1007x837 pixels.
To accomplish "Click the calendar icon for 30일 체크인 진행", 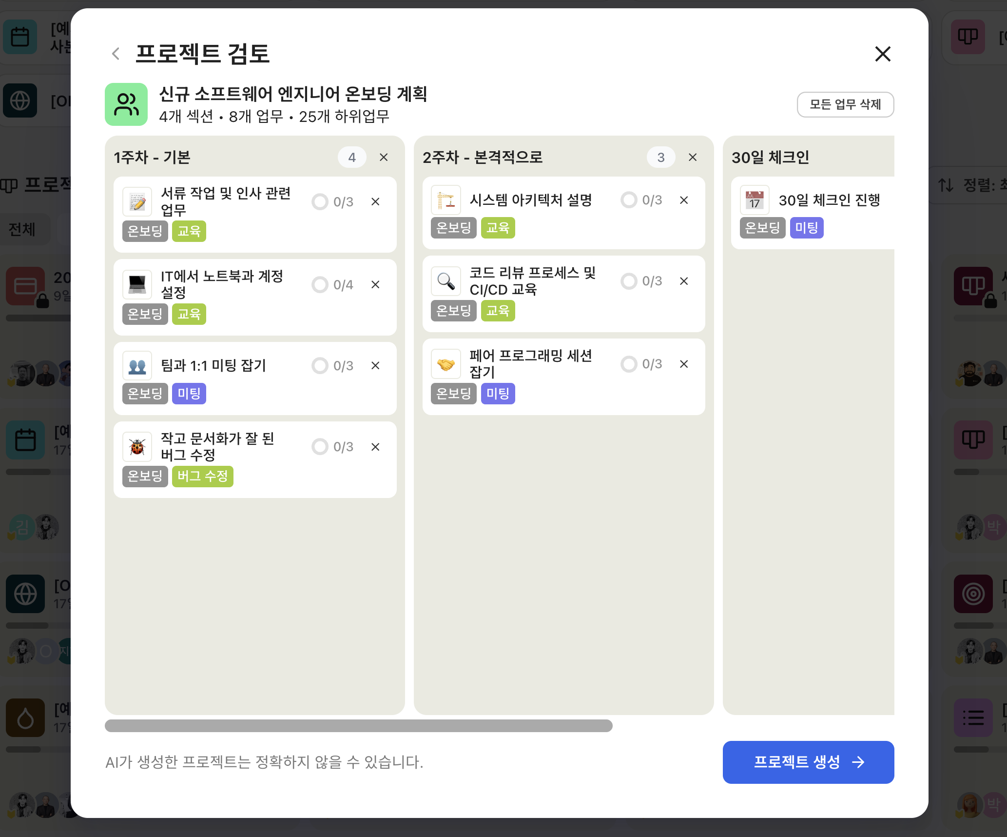I will pos(755,200).
